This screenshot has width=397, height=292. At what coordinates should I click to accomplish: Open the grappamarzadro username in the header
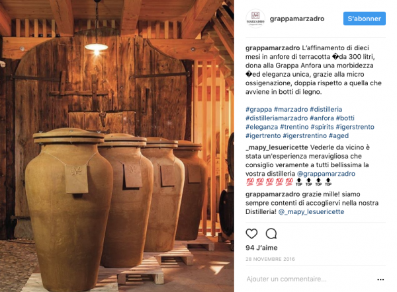coord(297,18)
